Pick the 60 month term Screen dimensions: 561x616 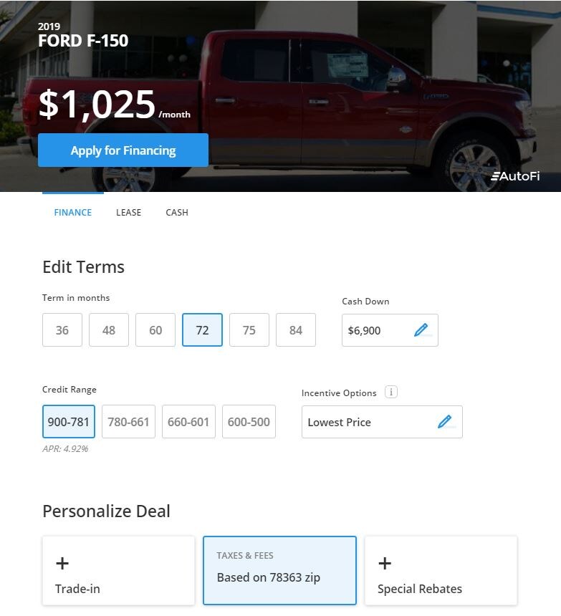tap(155, 330)
